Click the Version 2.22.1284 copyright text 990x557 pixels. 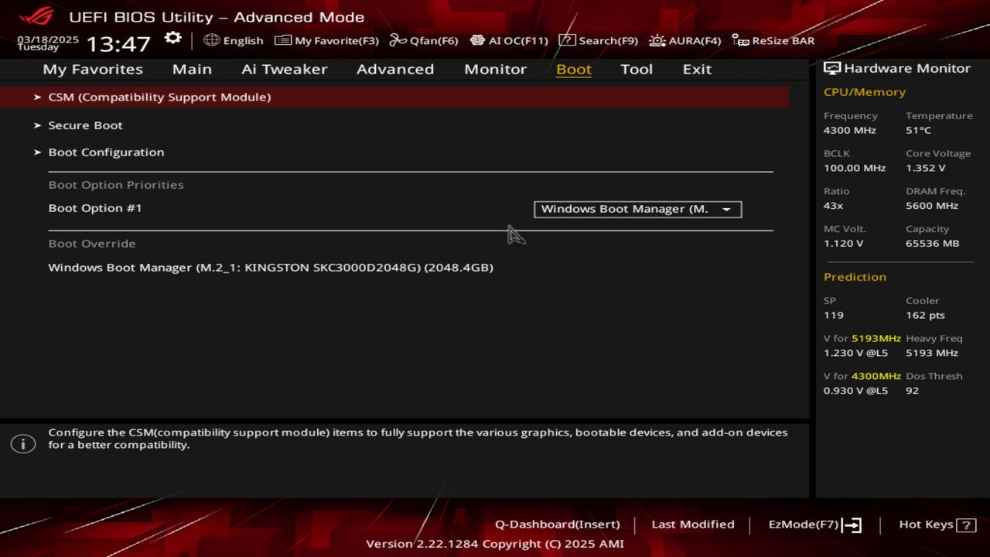[x=495, y=543]
